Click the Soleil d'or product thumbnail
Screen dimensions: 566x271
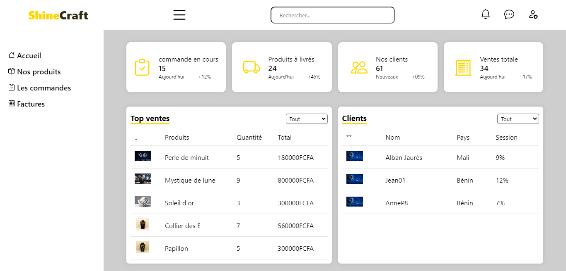tap(143, 202)
